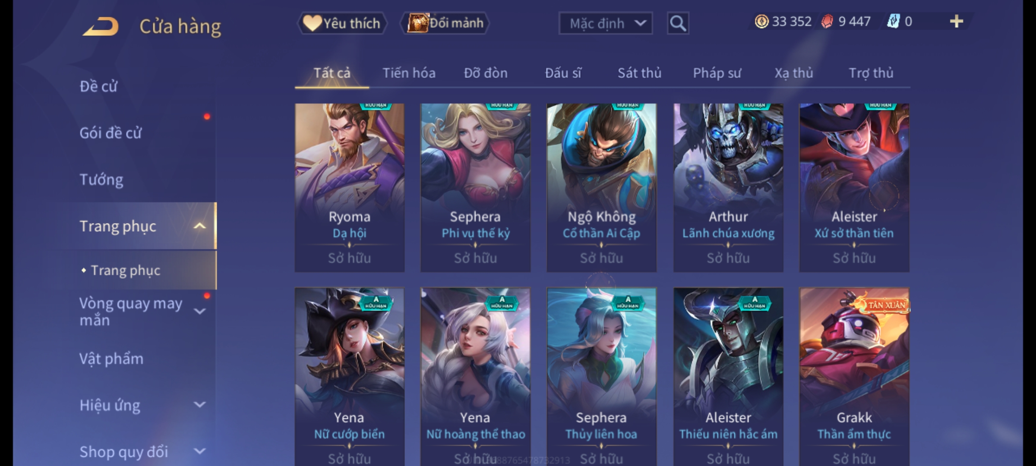Select Ryoma Dạ hội skin card
Image resolution: width=1036 pixels, height=466 pixels.
[350, 188]
